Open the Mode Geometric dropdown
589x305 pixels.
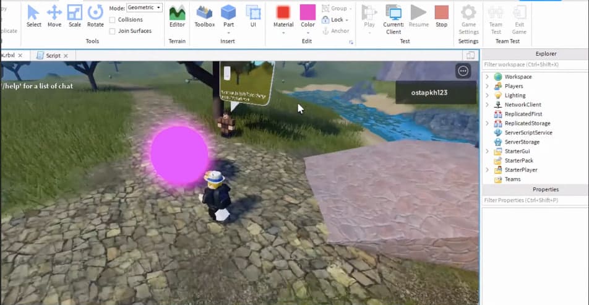144,7
